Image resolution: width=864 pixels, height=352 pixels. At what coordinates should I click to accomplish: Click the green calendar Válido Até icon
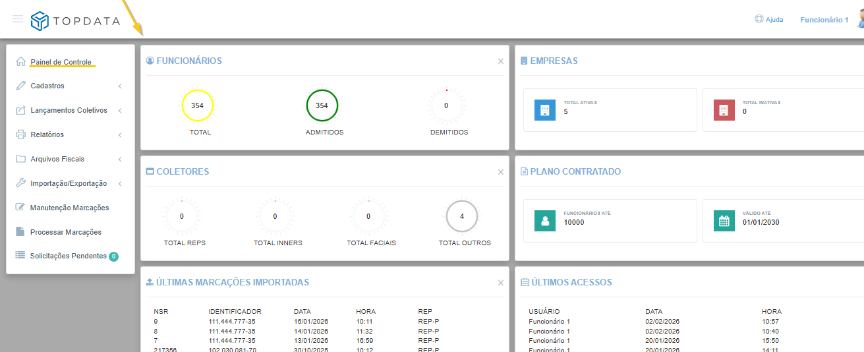coord(724,221)
